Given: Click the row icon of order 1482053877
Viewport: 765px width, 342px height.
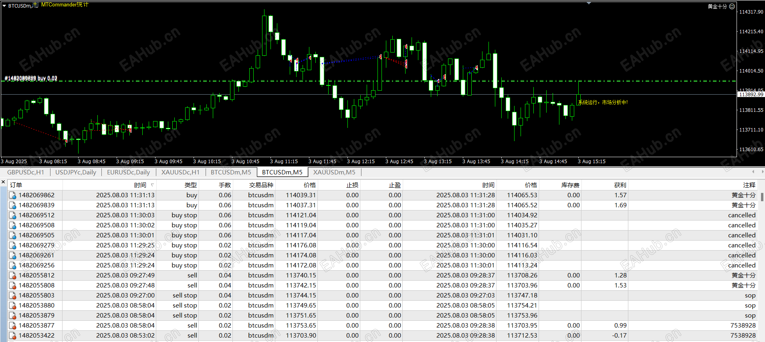Looking at the screenshot, I should pos(12,326).
